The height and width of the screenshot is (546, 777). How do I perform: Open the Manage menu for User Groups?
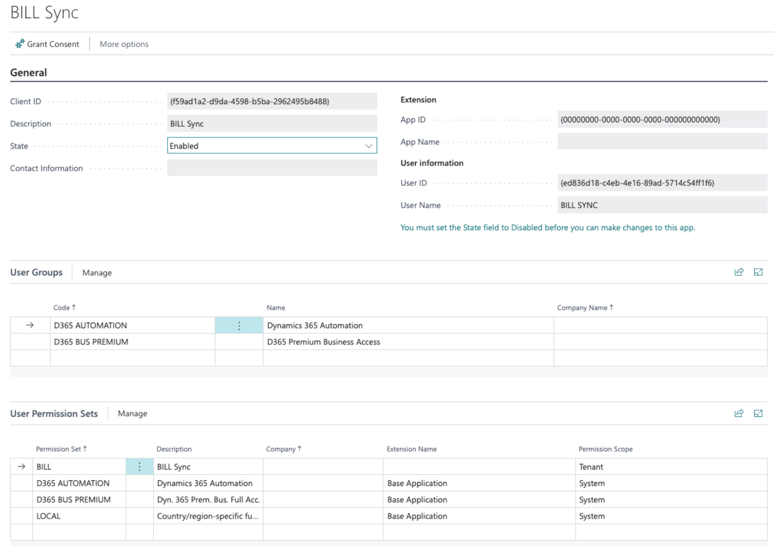97,272
